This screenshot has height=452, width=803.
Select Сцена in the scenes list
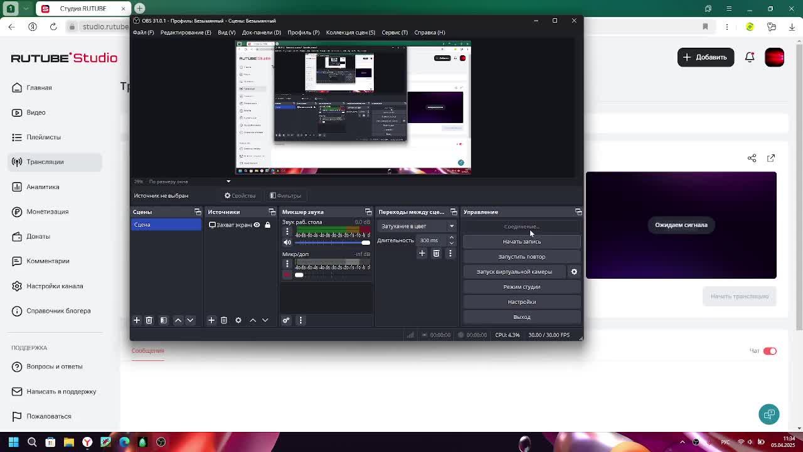pyautogui.click(x=166, y=225)
